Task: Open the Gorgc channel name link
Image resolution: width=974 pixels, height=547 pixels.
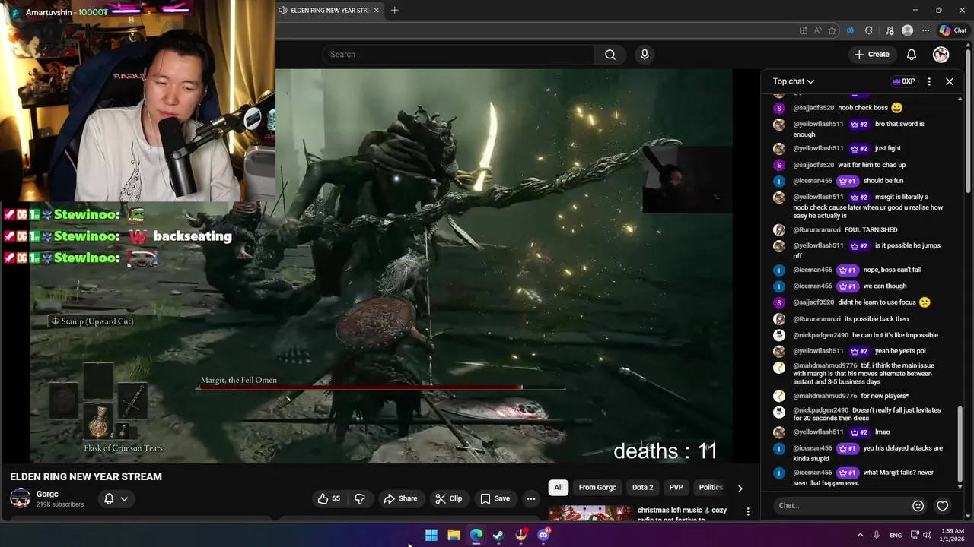Action: [47, 494]
